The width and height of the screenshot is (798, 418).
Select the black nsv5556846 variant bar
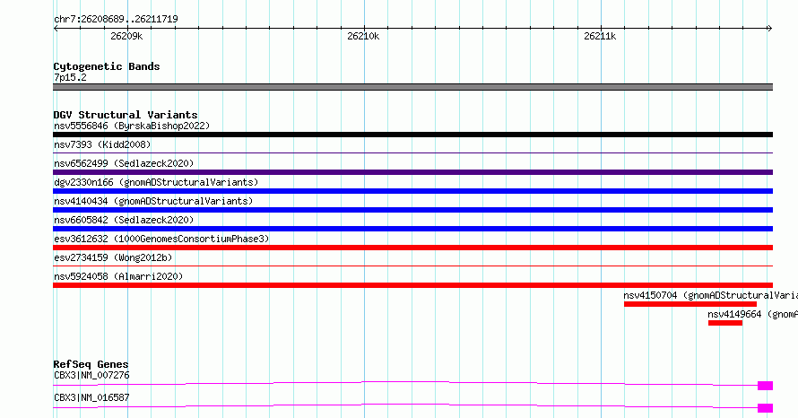coord(412,135)
